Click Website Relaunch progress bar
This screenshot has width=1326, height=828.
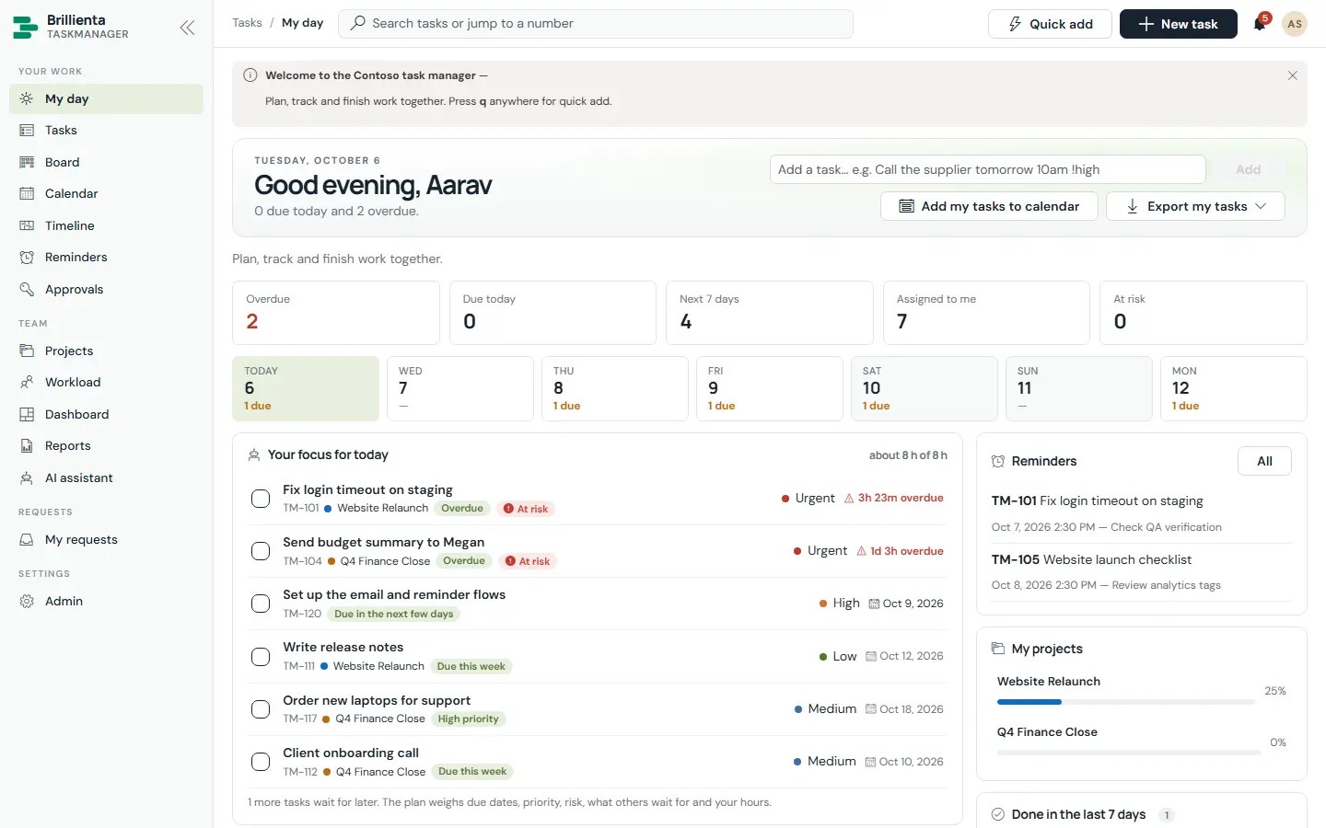pos(1125,702)
